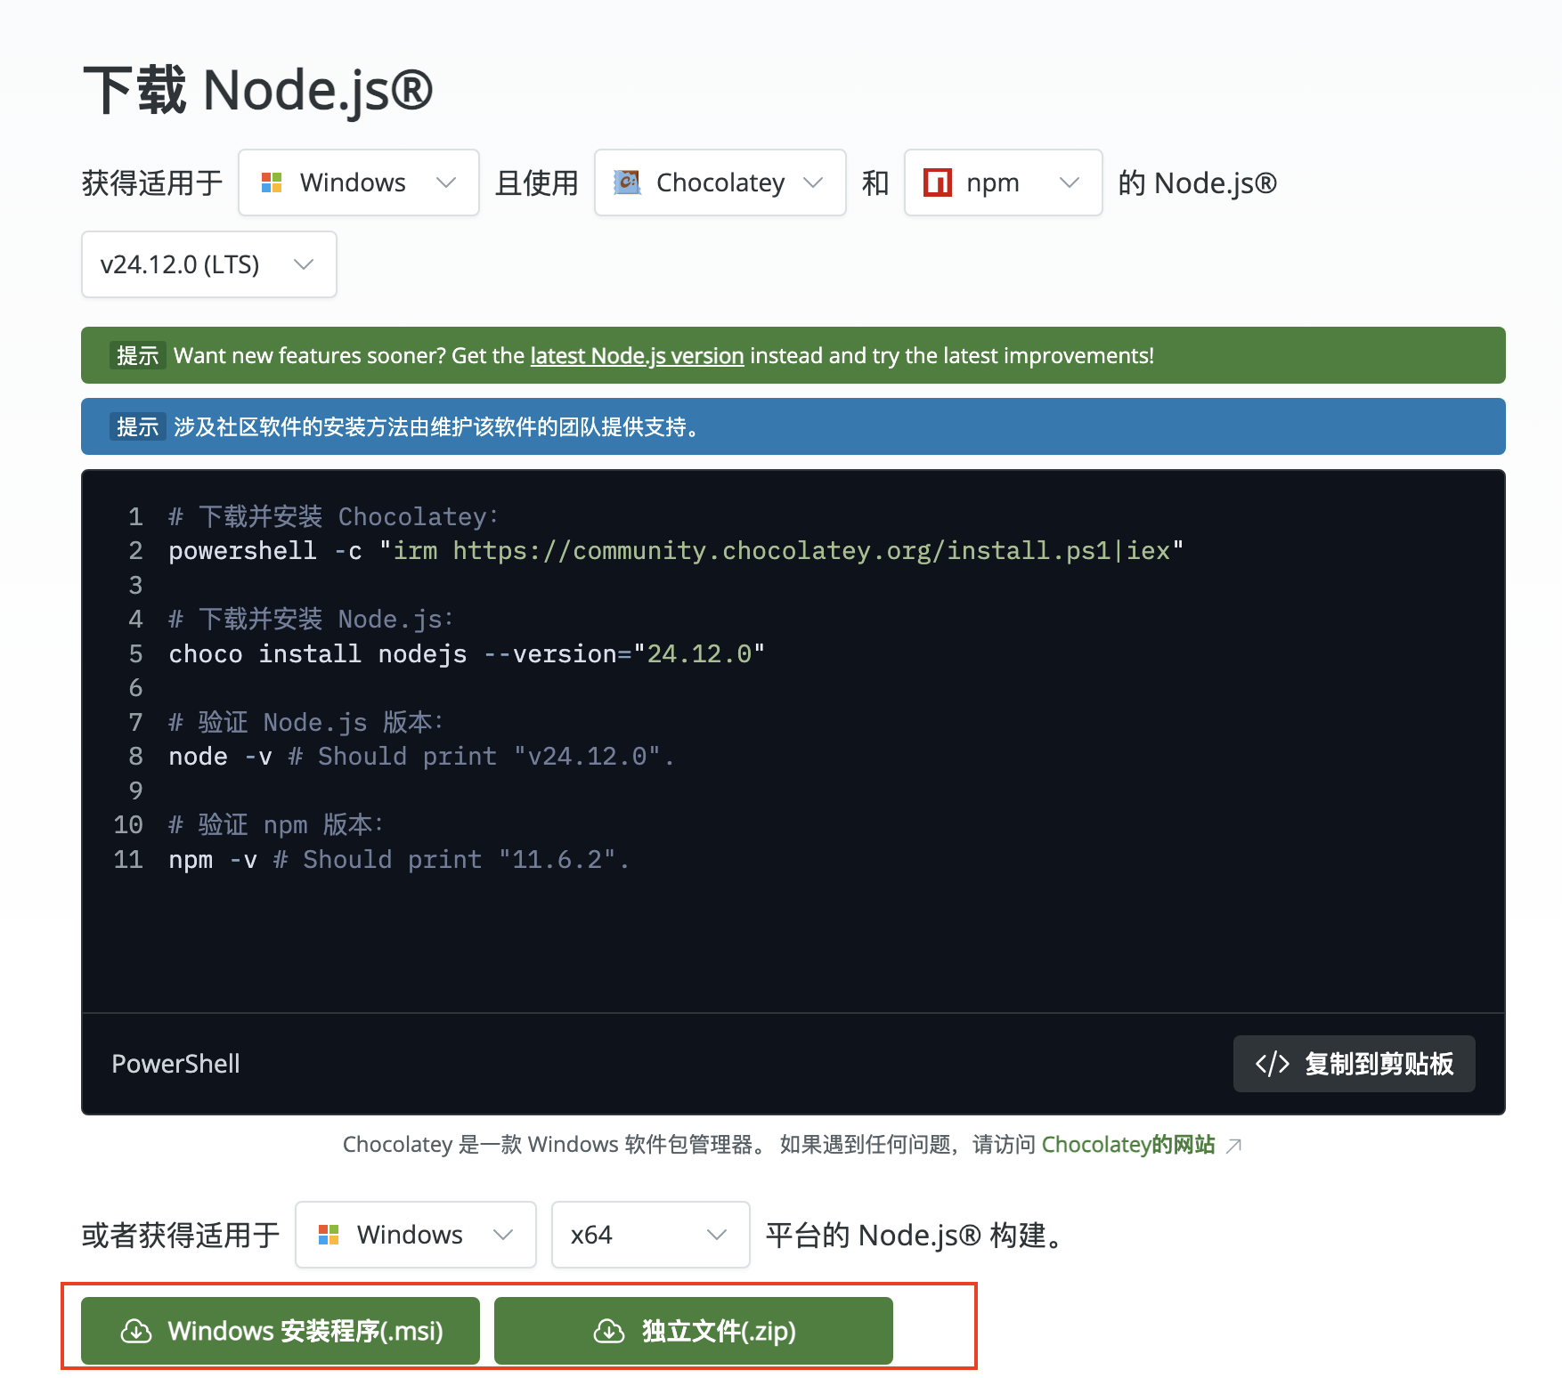Click the Windows logo in the lower platform dropdown
Image resolution: width=1562 pixels, height=1378 pixels.
329,1235
